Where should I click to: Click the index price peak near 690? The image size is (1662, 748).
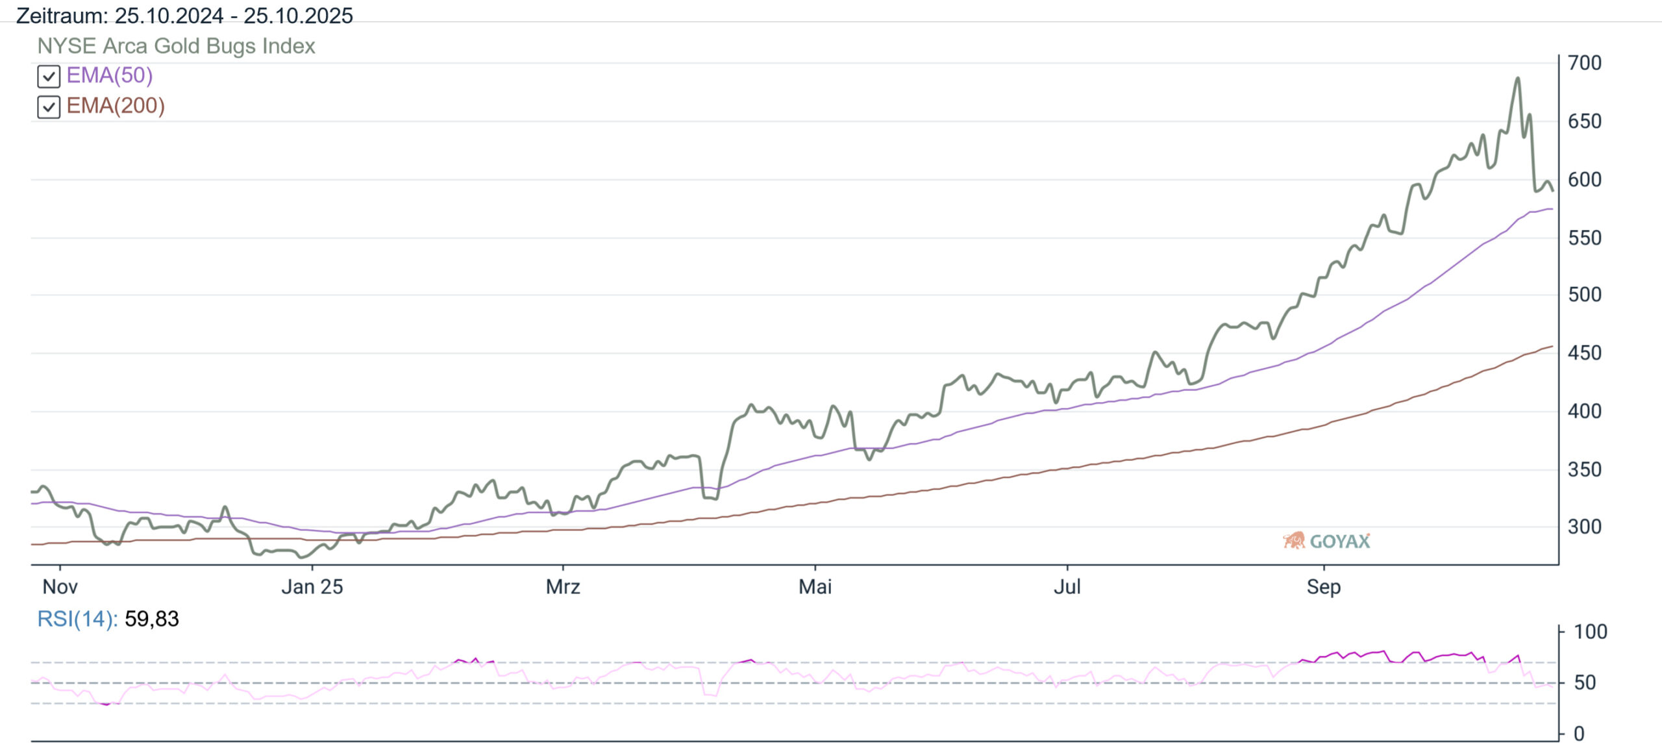click(1517, 79)
